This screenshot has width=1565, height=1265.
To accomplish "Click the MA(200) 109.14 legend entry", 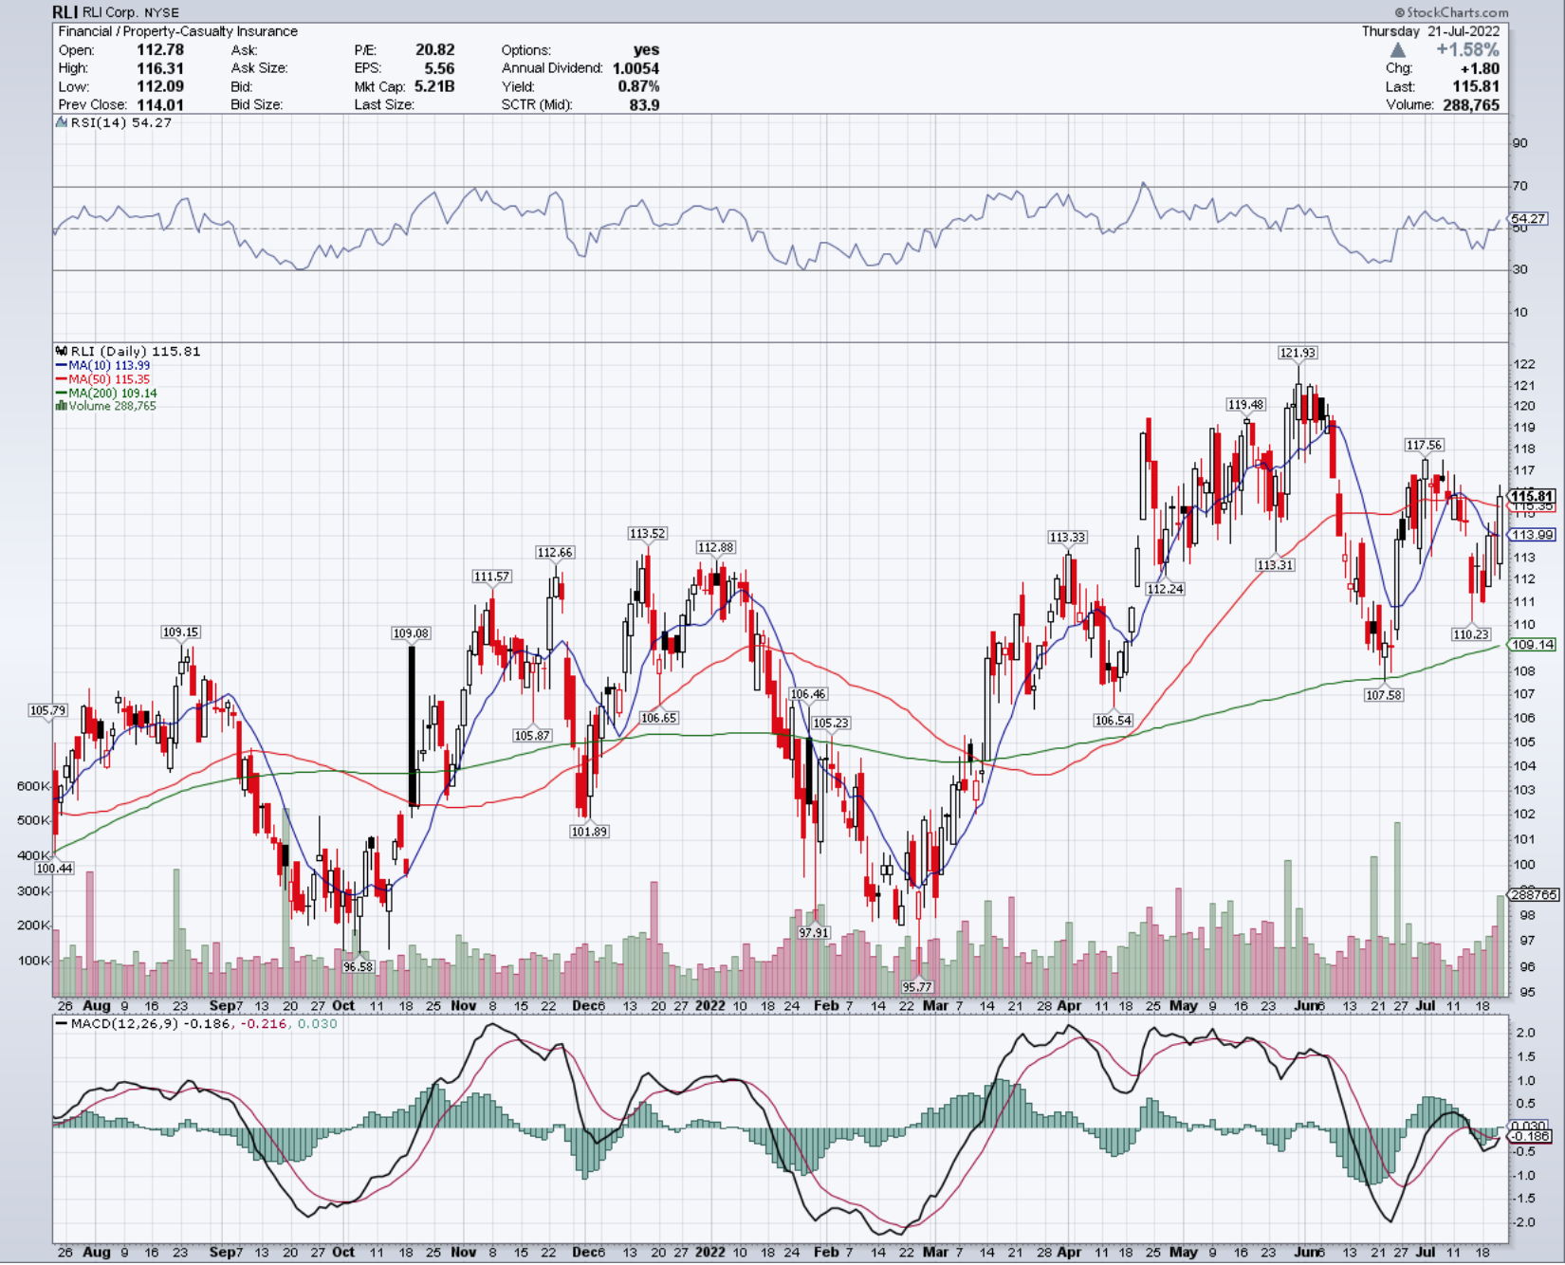I will click(106, 393).
